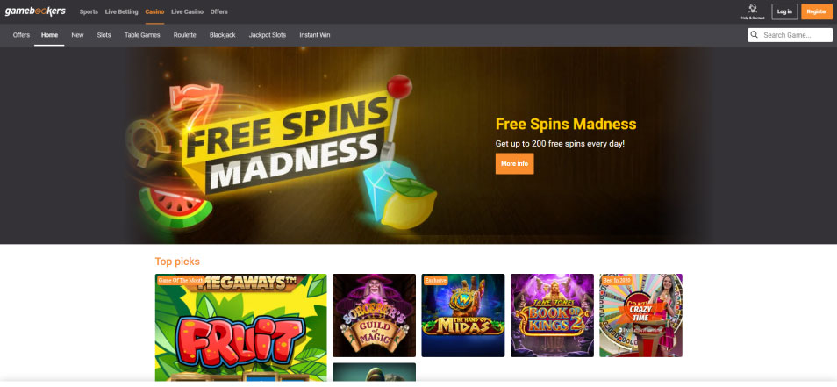Open the Gamebookers logo home link
The image size is (837, 387).
(x=35, y=11)
